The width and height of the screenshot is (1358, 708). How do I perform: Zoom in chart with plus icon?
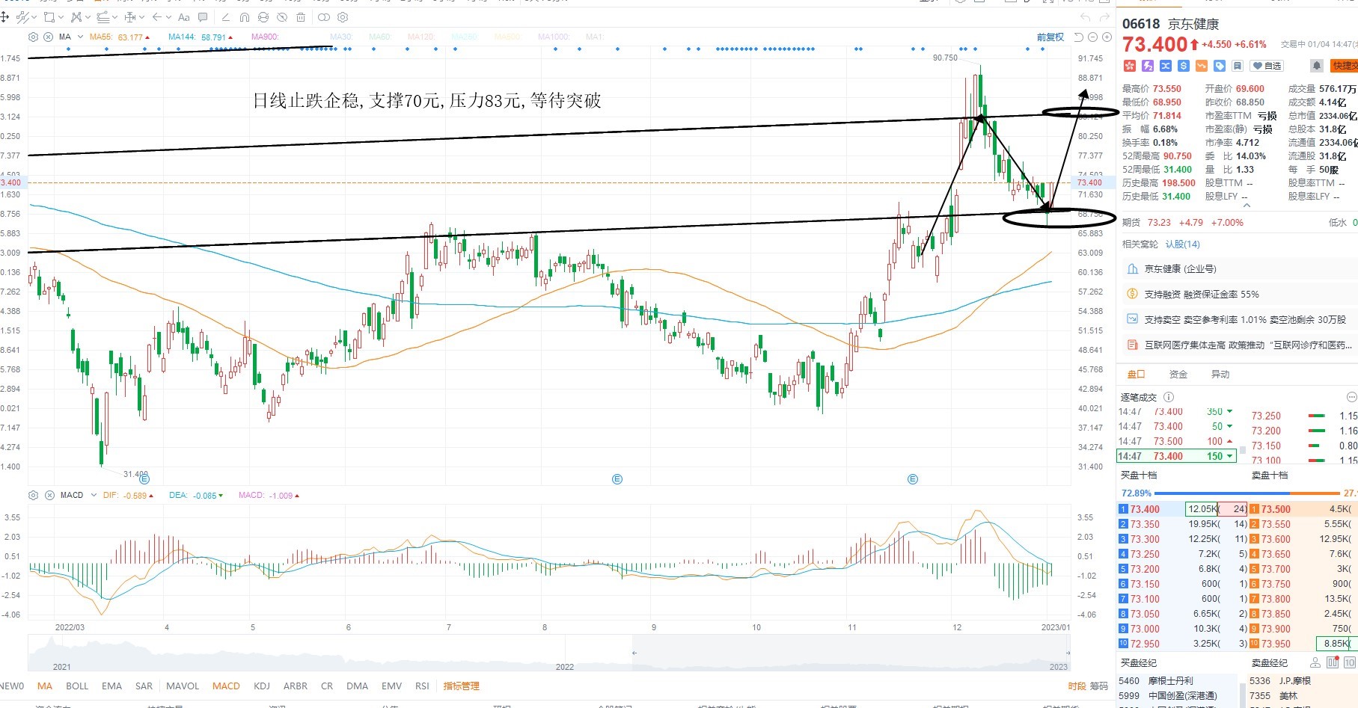pyautogui.click(x=1106, y=37)
